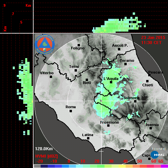Click the Terni city square marker
Image resolution: width=168 pixels, height=168 pixels.
[x=76, y=71]
